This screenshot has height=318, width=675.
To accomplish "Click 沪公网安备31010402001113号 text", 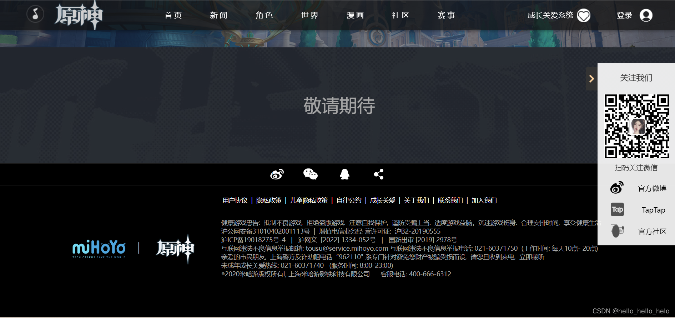I will coord(266,231).
